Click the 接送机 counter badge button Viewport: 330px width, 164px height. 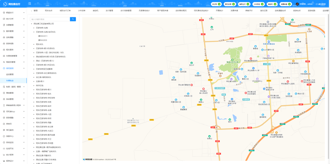tap(272, 4)
